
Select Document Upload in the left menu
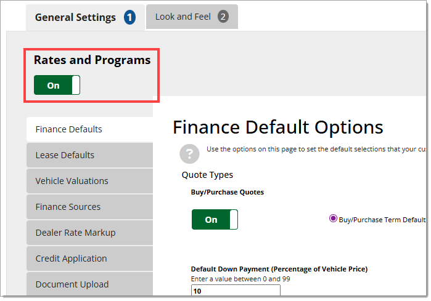(x=72, y=284)
